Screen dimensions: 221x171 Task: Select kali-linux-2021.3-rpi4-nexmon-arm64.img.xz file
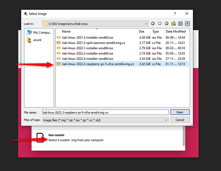tap(94, 43)
